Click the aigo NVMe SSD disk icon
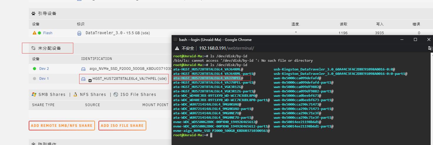This screenshot has height=145, width=433. (x=83, y=69)
